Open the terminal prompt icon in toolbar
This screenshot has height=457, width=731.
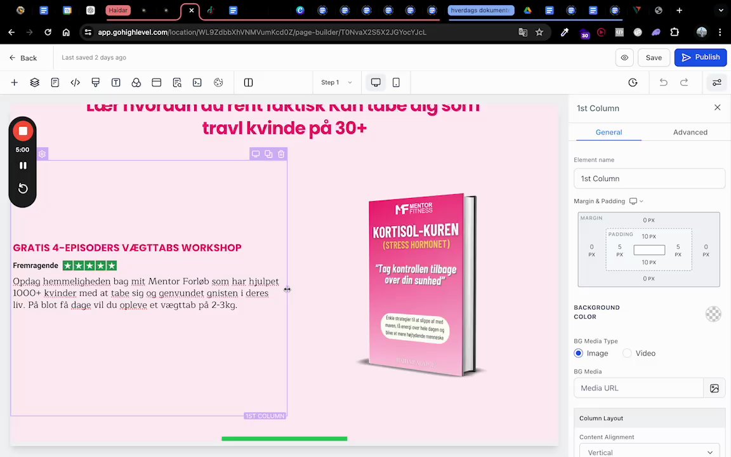click(197, 83)
